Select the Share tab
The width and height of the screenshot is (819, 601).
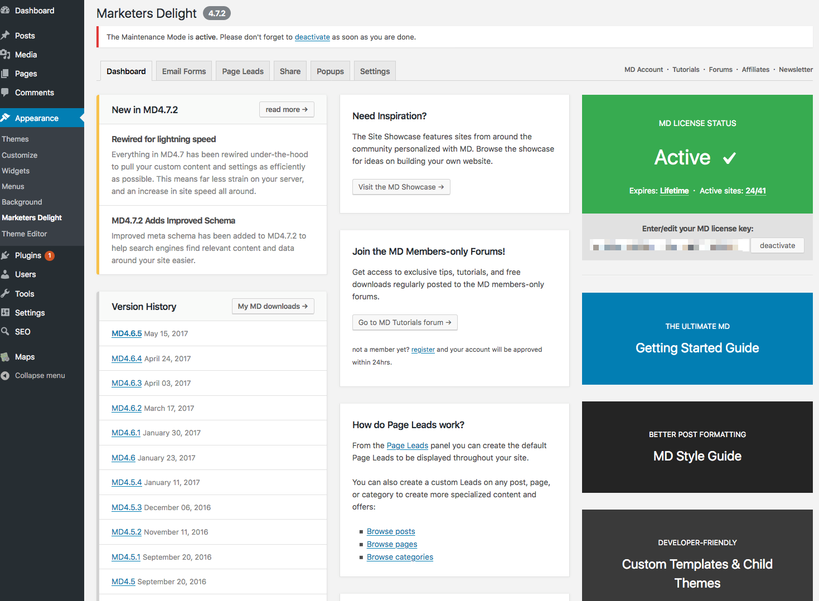(x=290, y=71)
